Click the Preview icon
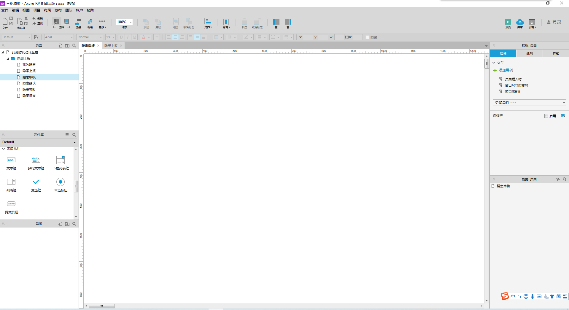 (508, 23)
